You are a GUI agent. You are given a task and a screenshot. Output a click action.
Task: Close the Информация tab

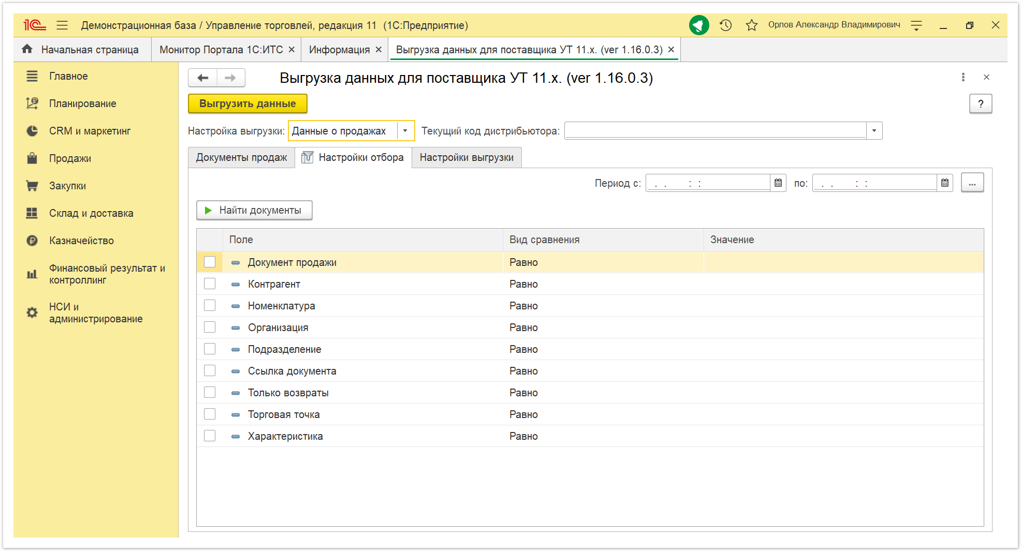tap(378, 50)
